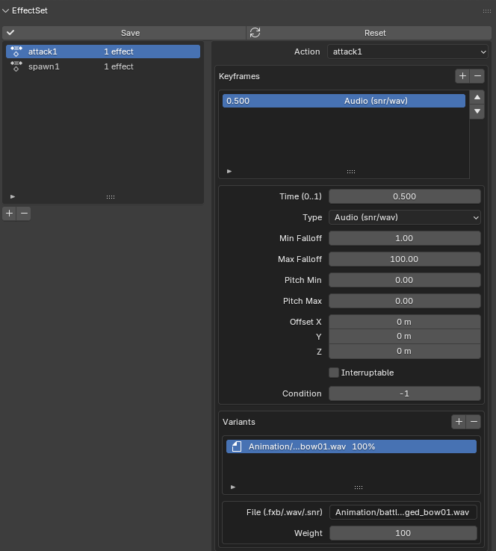This screenshot has height=551, width=496.
Task: Click the Weight value field
Action: click(x=403, y=533)
